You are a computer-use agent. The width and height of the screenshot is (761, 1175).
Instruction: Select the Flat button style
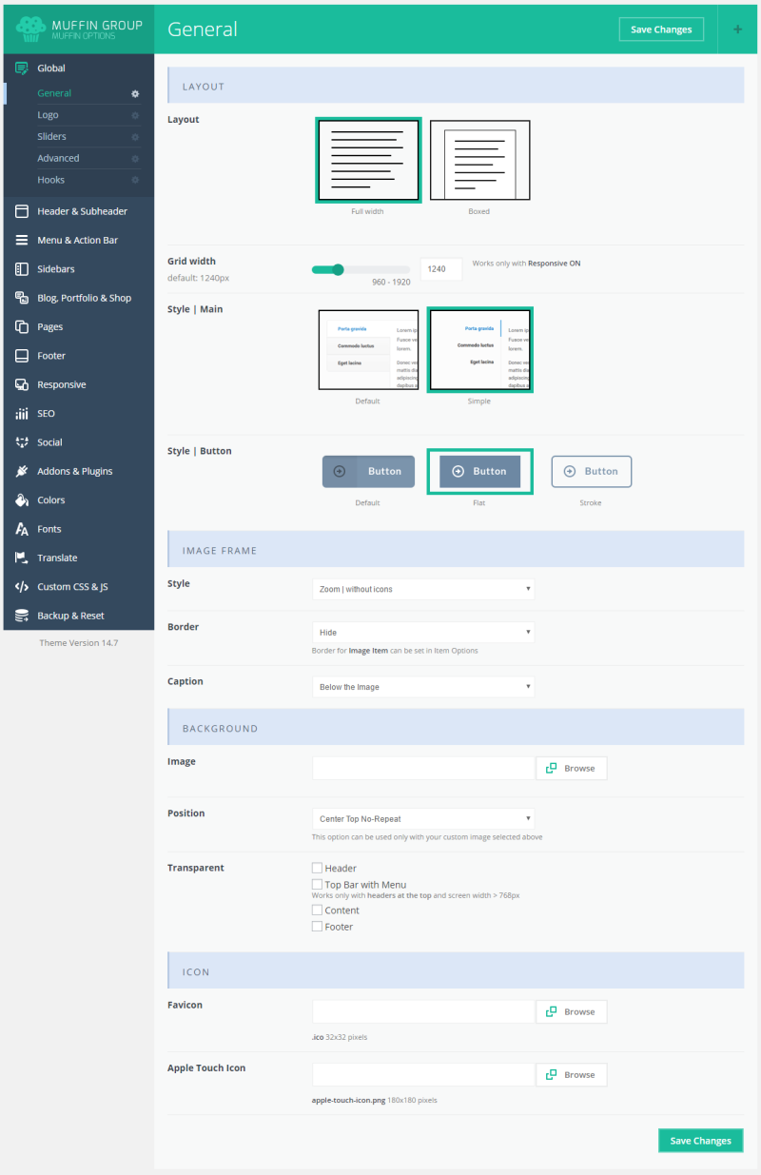coord(479,471)
